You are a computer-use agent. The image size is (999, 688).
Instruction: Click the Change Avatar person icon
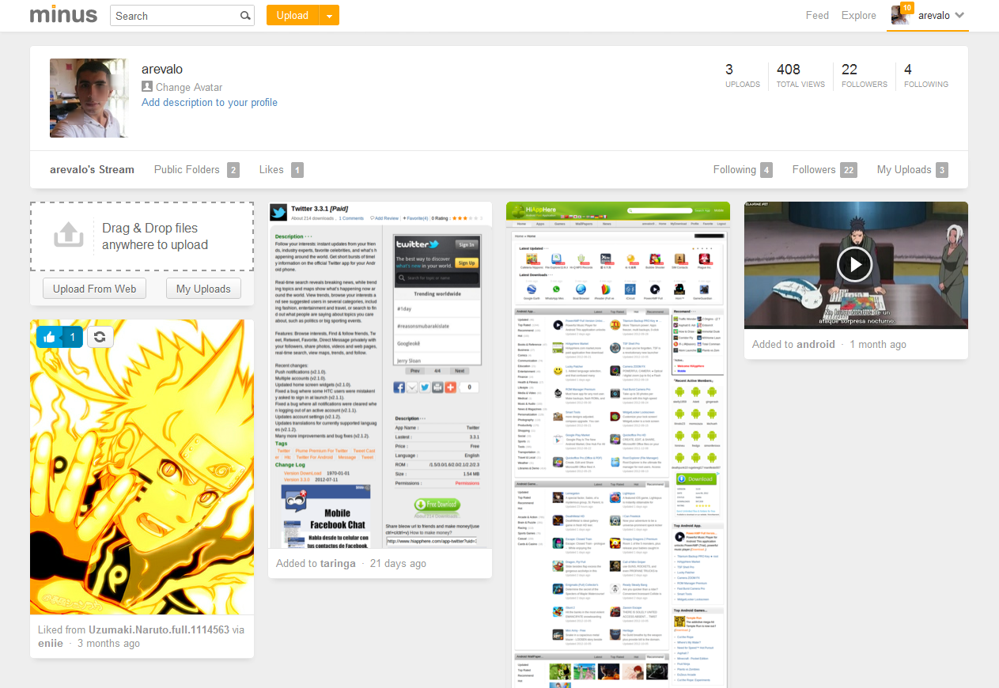coord(146,87)
